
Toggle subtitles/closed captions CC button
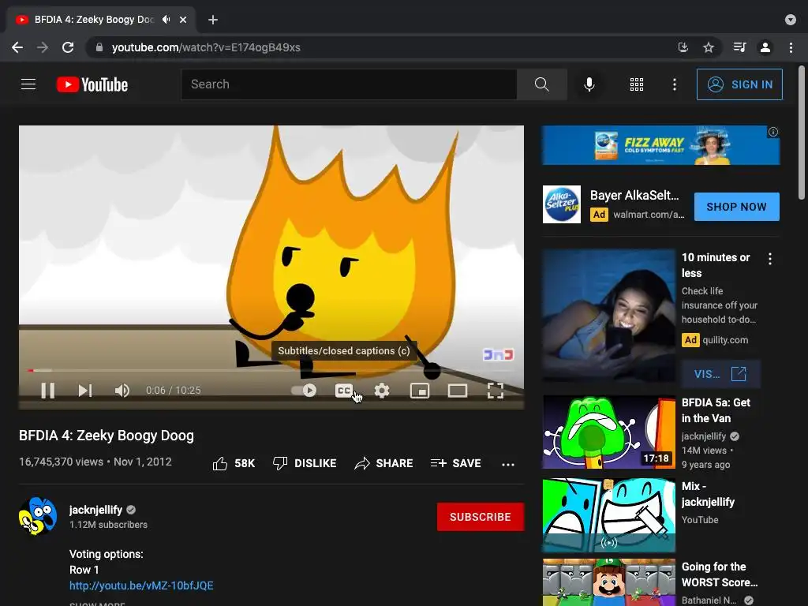tap(344, 390)
